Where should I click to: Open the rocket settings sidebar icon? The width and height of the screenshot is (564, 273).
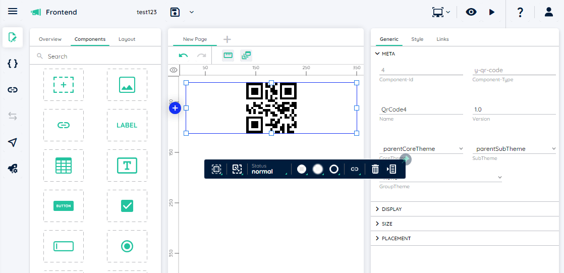(13, 169)
